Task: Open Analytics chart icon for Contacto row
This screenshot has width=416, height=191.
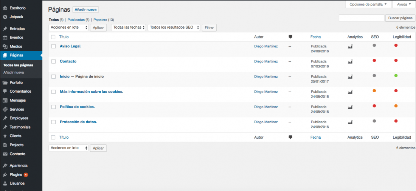Action: point(350,62)
